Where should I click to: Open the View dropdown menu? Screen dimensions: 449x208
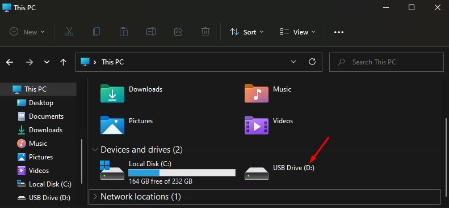click(x=297, y=32)
